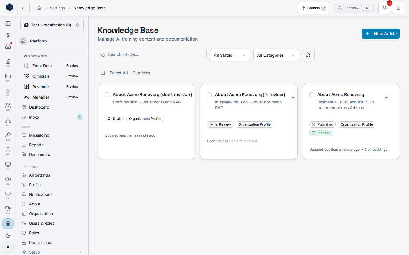Image resolution: width=409 pixels, height=255 pixels.
Task: Open Notifications settings in sidebar
Action: (x=52, y=194)
